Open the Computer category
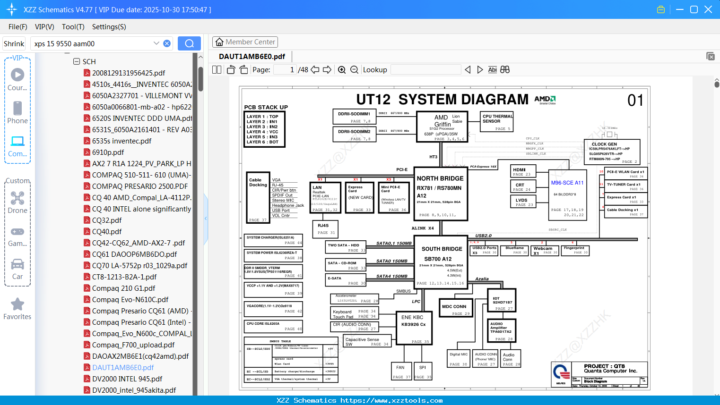This screenshot has height=405, width=720. click(x=17, y=146)
